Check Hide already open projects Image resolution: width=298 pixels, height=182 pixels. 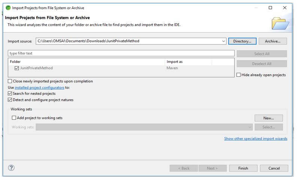pyautogui.click(x=238, y=75)
